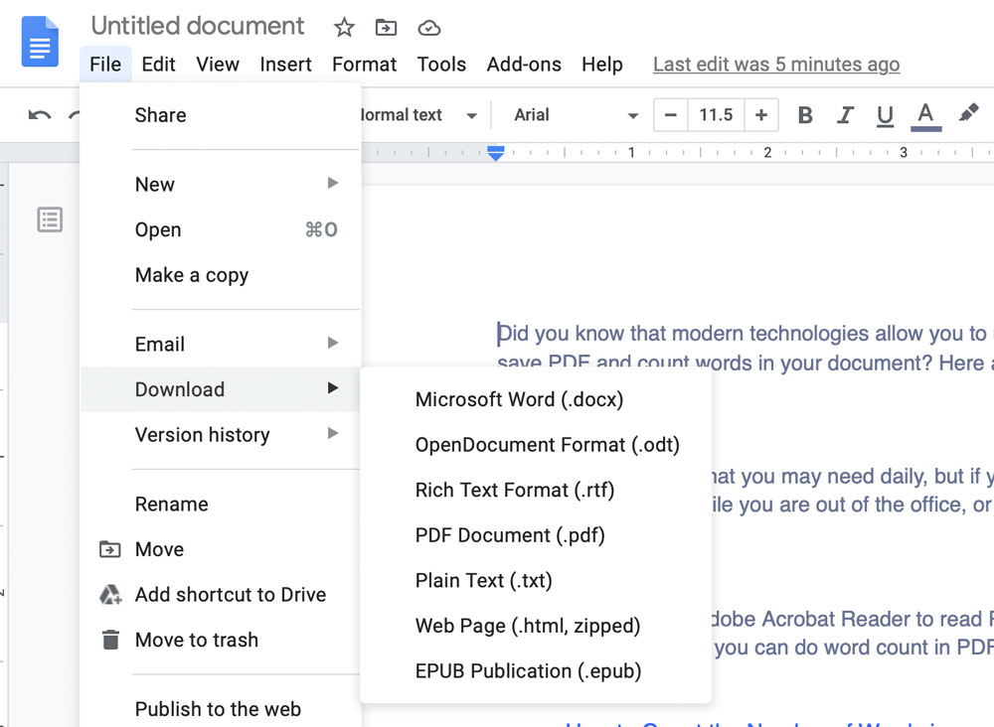Image resolution: width=994 pixels, height=727 pixels.
Task: Select the highlight color pen icon
Action: click(968, 114)
